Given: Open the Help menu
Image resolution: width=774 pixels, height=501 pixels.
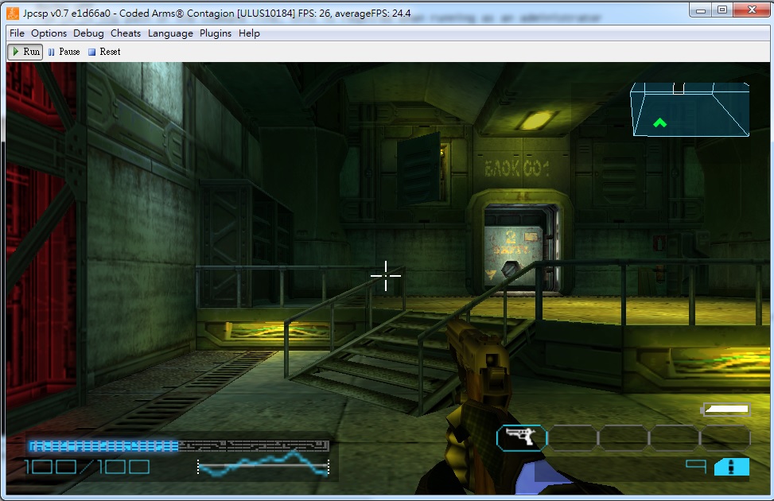Looking at the screenshot, I should [x=249, y=33].
